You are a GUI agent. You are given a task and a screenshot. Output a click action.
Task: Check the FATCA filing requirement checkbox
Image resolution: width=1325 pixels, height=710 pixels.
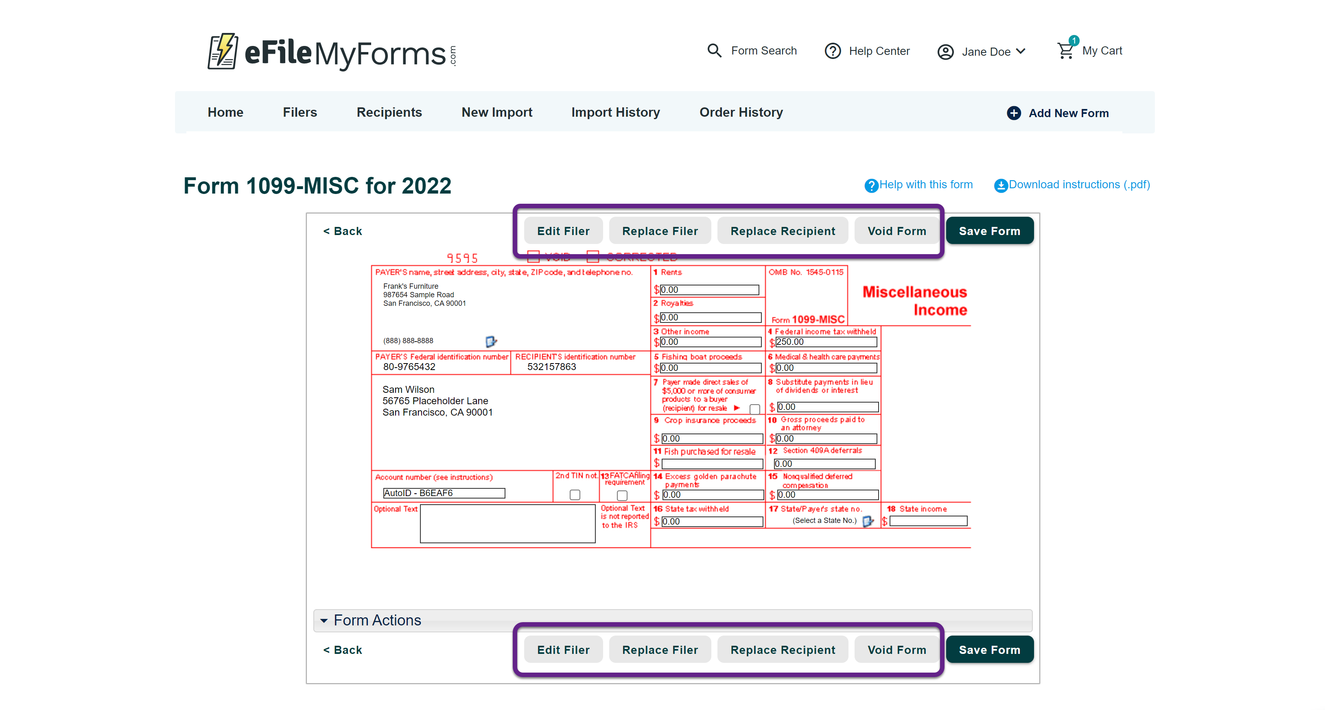(622, 496)
